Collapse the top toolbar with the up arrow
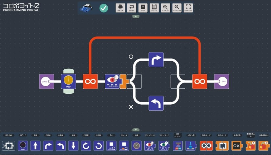Screen dimensions: 271x155 coord(135,16)
